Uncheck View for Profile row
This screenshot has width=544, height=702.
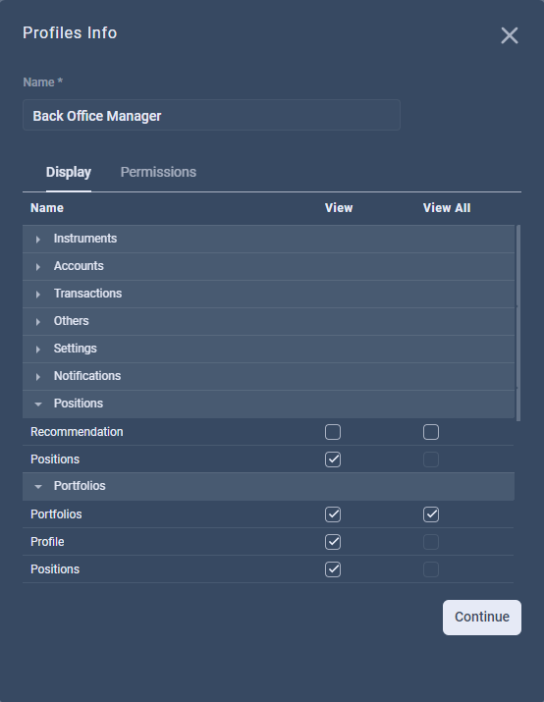click(333, 542)
